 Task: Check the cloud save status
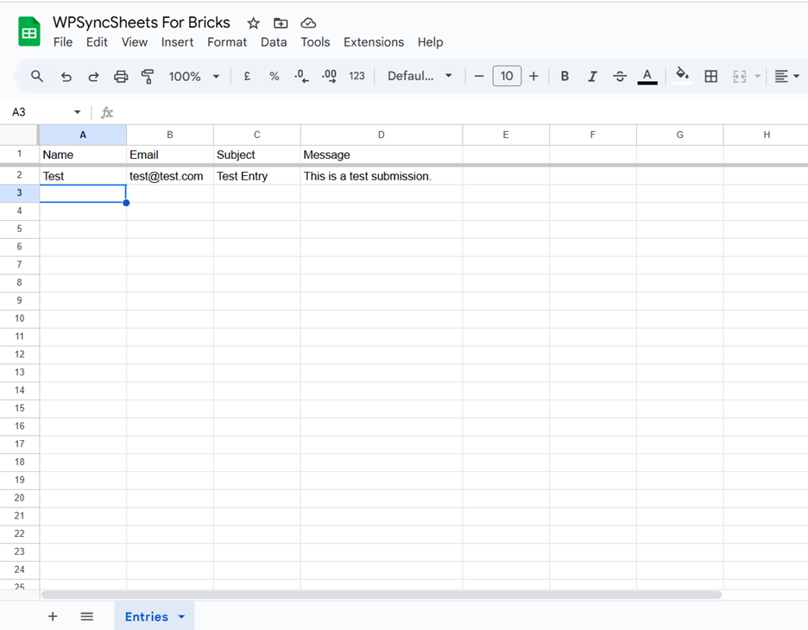click(308, 22)
